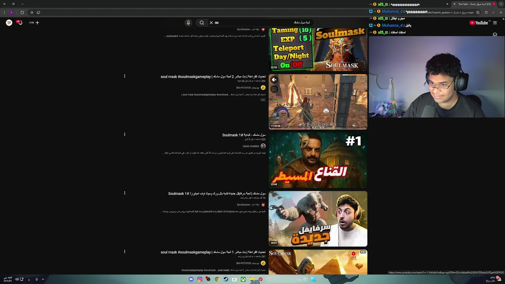
Task: Open the #1 thumbnail with duration 25:48
Action: point(318,160)
